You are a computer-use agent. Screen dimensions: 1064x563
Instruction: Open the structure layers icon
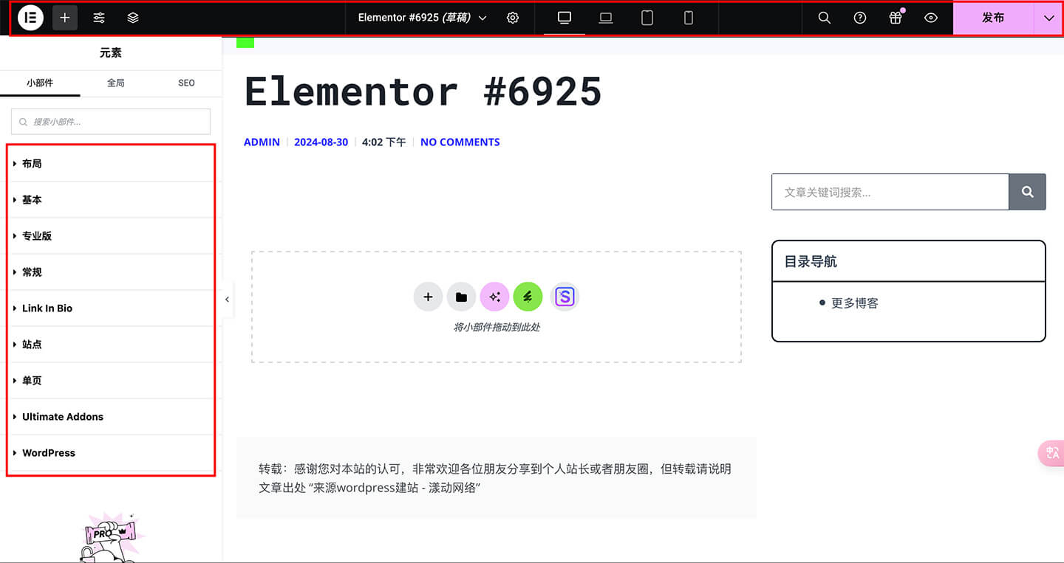pyautogui.click(x=133, y=18)
